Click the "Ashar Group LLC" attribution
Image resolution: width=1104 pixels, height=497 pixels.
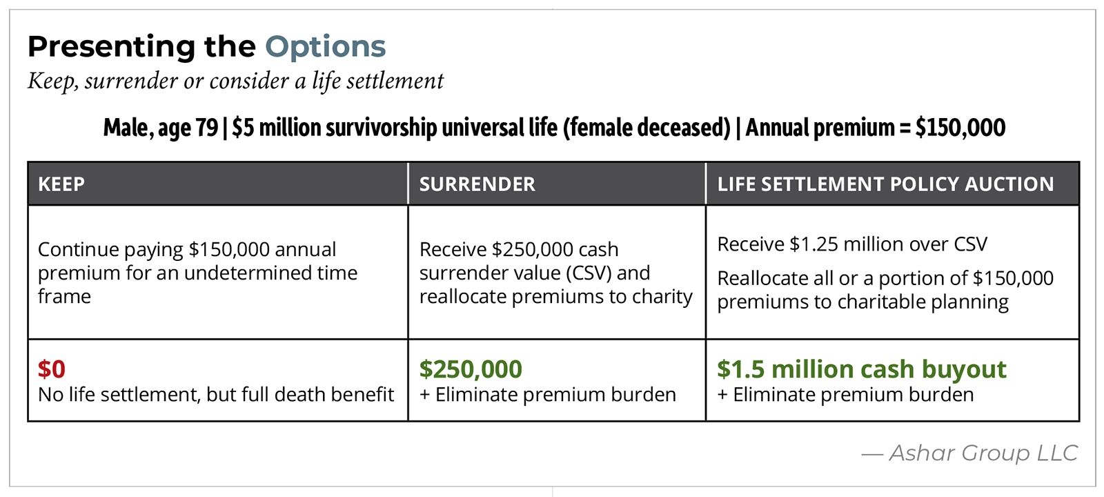983,453
